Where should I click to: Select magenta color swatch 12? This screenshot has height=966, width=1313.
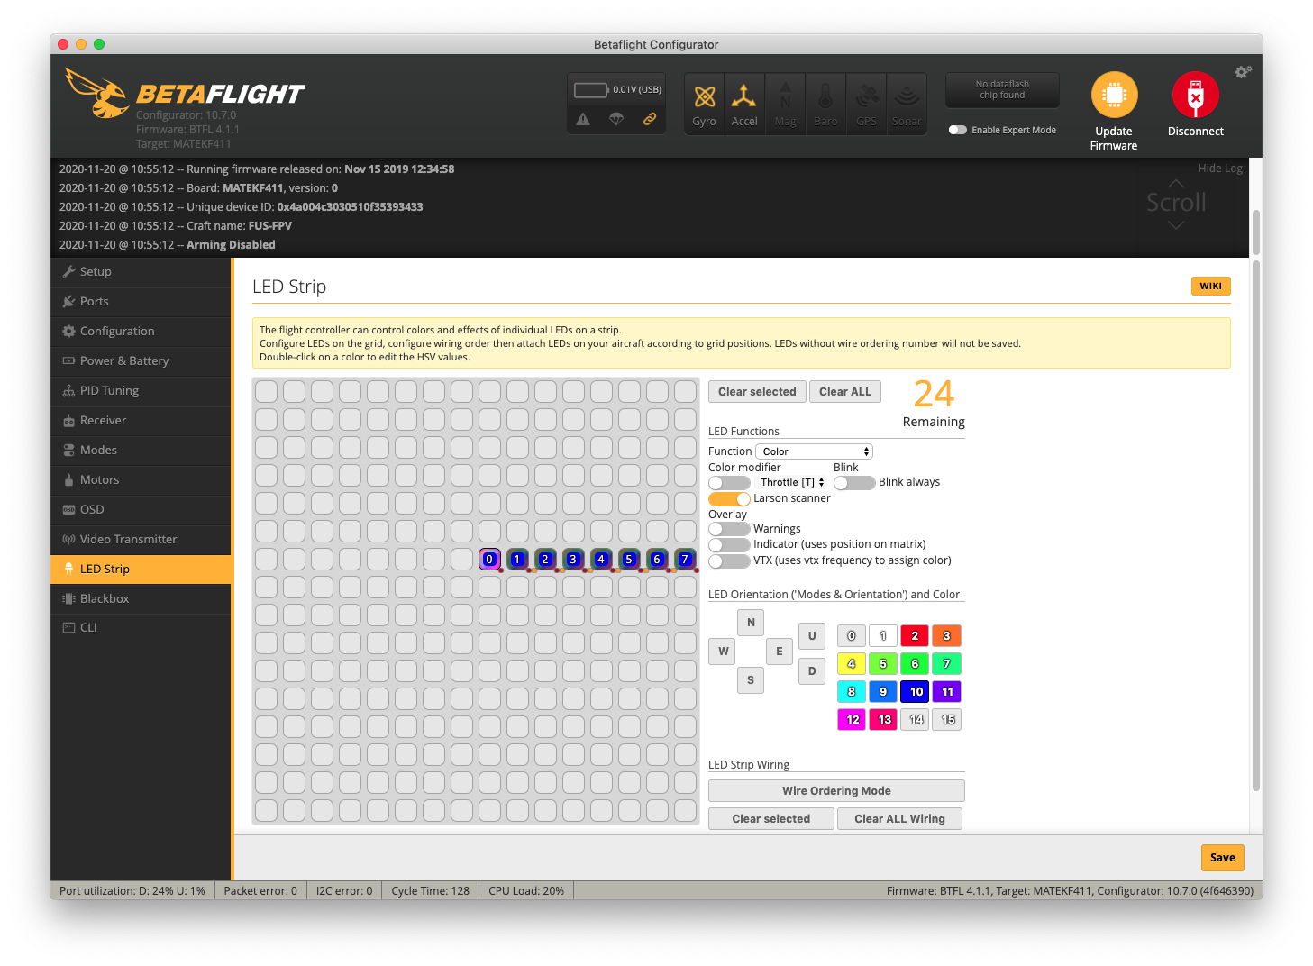pyautogui.click(x=852, y=720)
